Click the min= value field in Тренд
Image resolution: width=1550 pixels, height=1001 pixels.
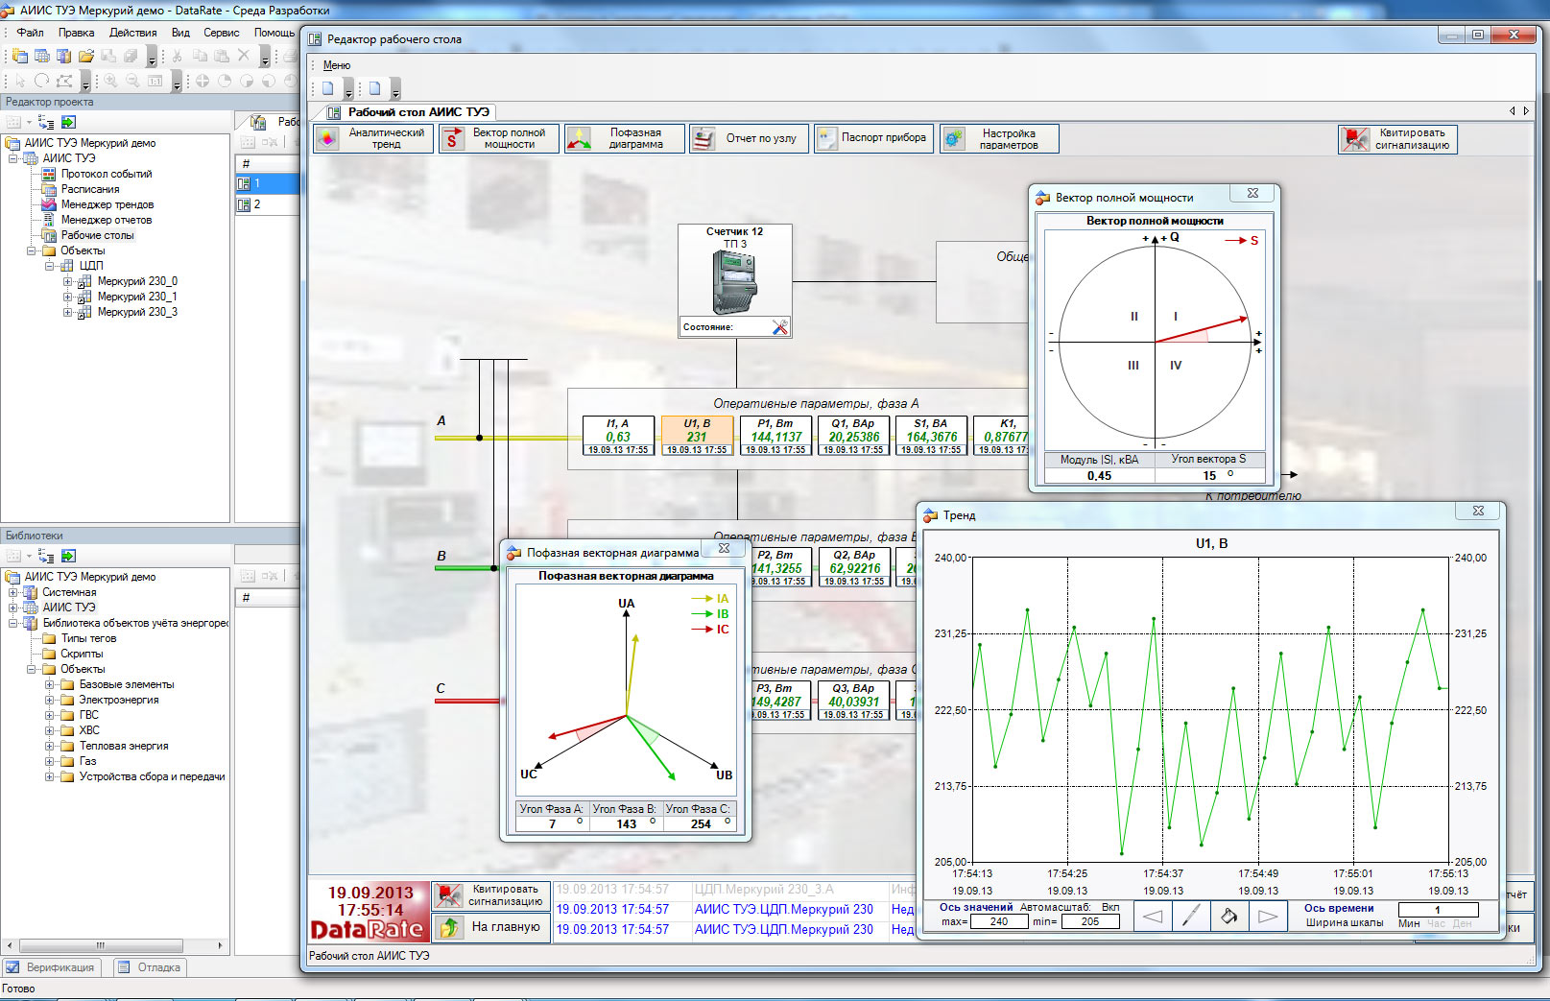(x=1089, y=921)
